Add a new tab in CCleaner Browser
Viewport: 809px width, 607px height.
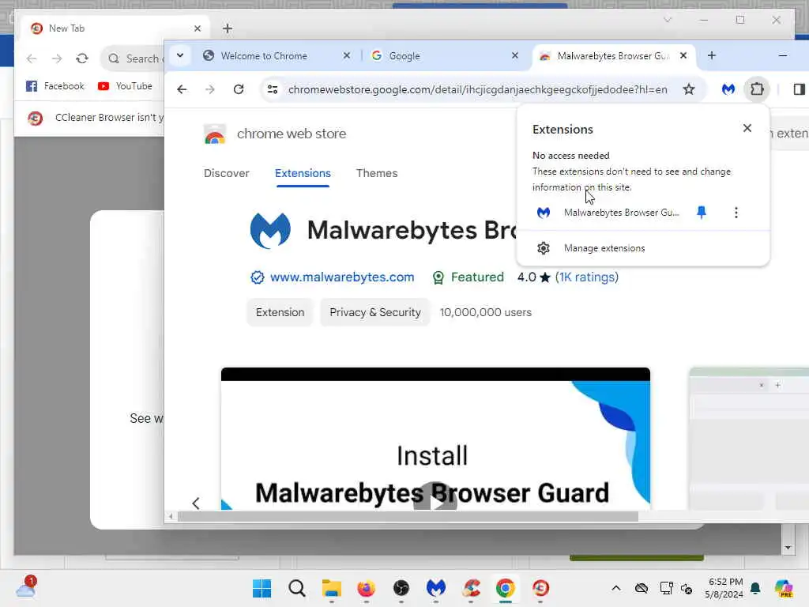tap(228, 28)
